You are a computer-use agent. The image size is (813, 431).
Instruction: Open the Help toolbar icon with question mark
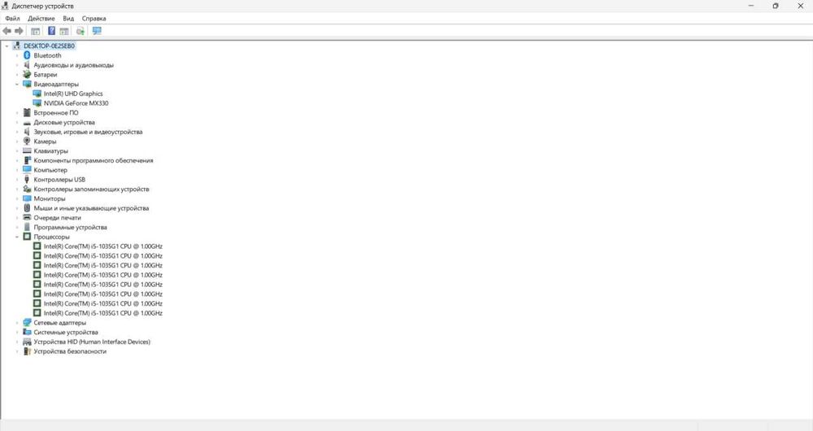click(51, 31)
